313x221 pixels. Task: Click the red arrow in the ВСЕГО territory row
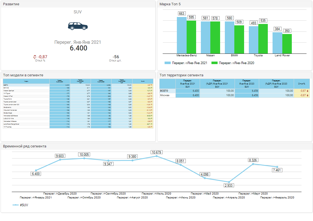click(x=307, y=91)
